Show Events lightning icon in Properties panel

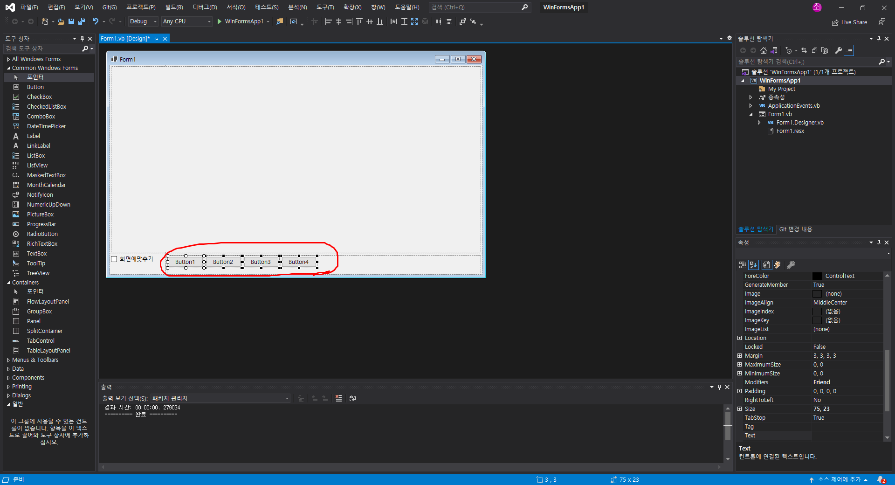[778, 265]
